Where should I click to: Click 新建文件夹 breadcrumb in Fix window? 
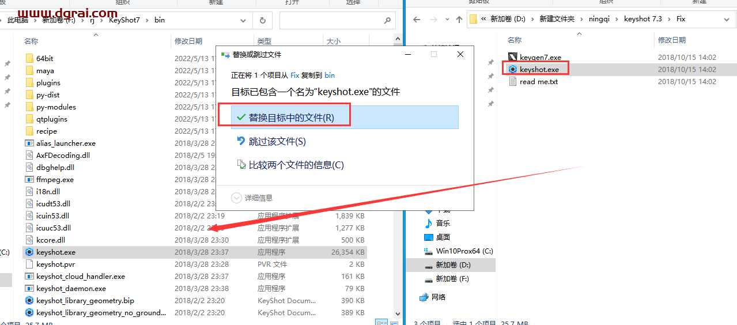[557, 19]
